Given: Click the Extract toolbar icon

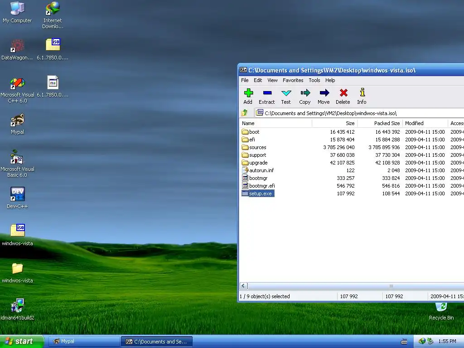Looking at the screenshot, I should point(266,96).
